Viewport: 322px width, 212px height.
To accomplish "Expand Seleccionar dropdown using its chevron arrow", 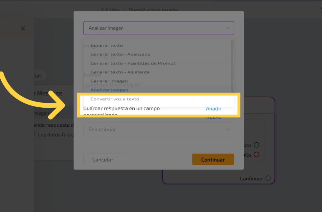I will [228, 129].
